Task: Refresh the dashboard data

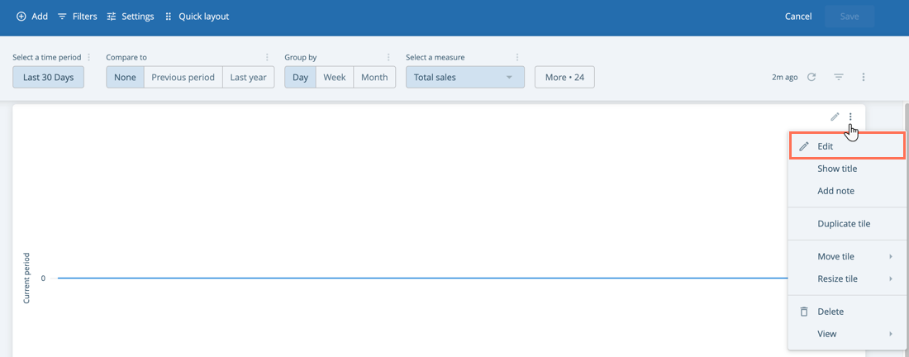Action: point(811,77)
